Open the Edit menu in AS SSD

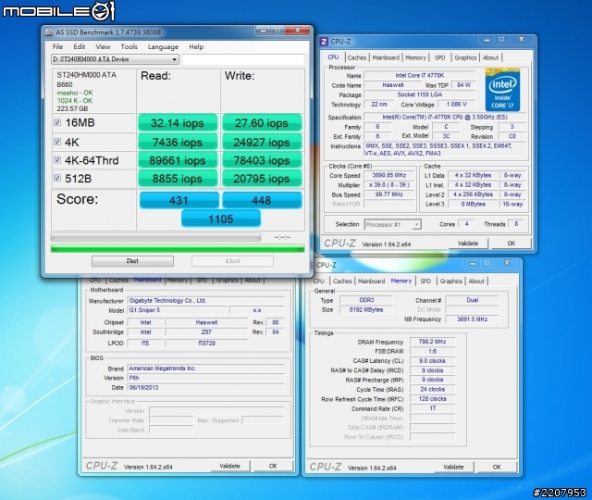coord(80,47)
